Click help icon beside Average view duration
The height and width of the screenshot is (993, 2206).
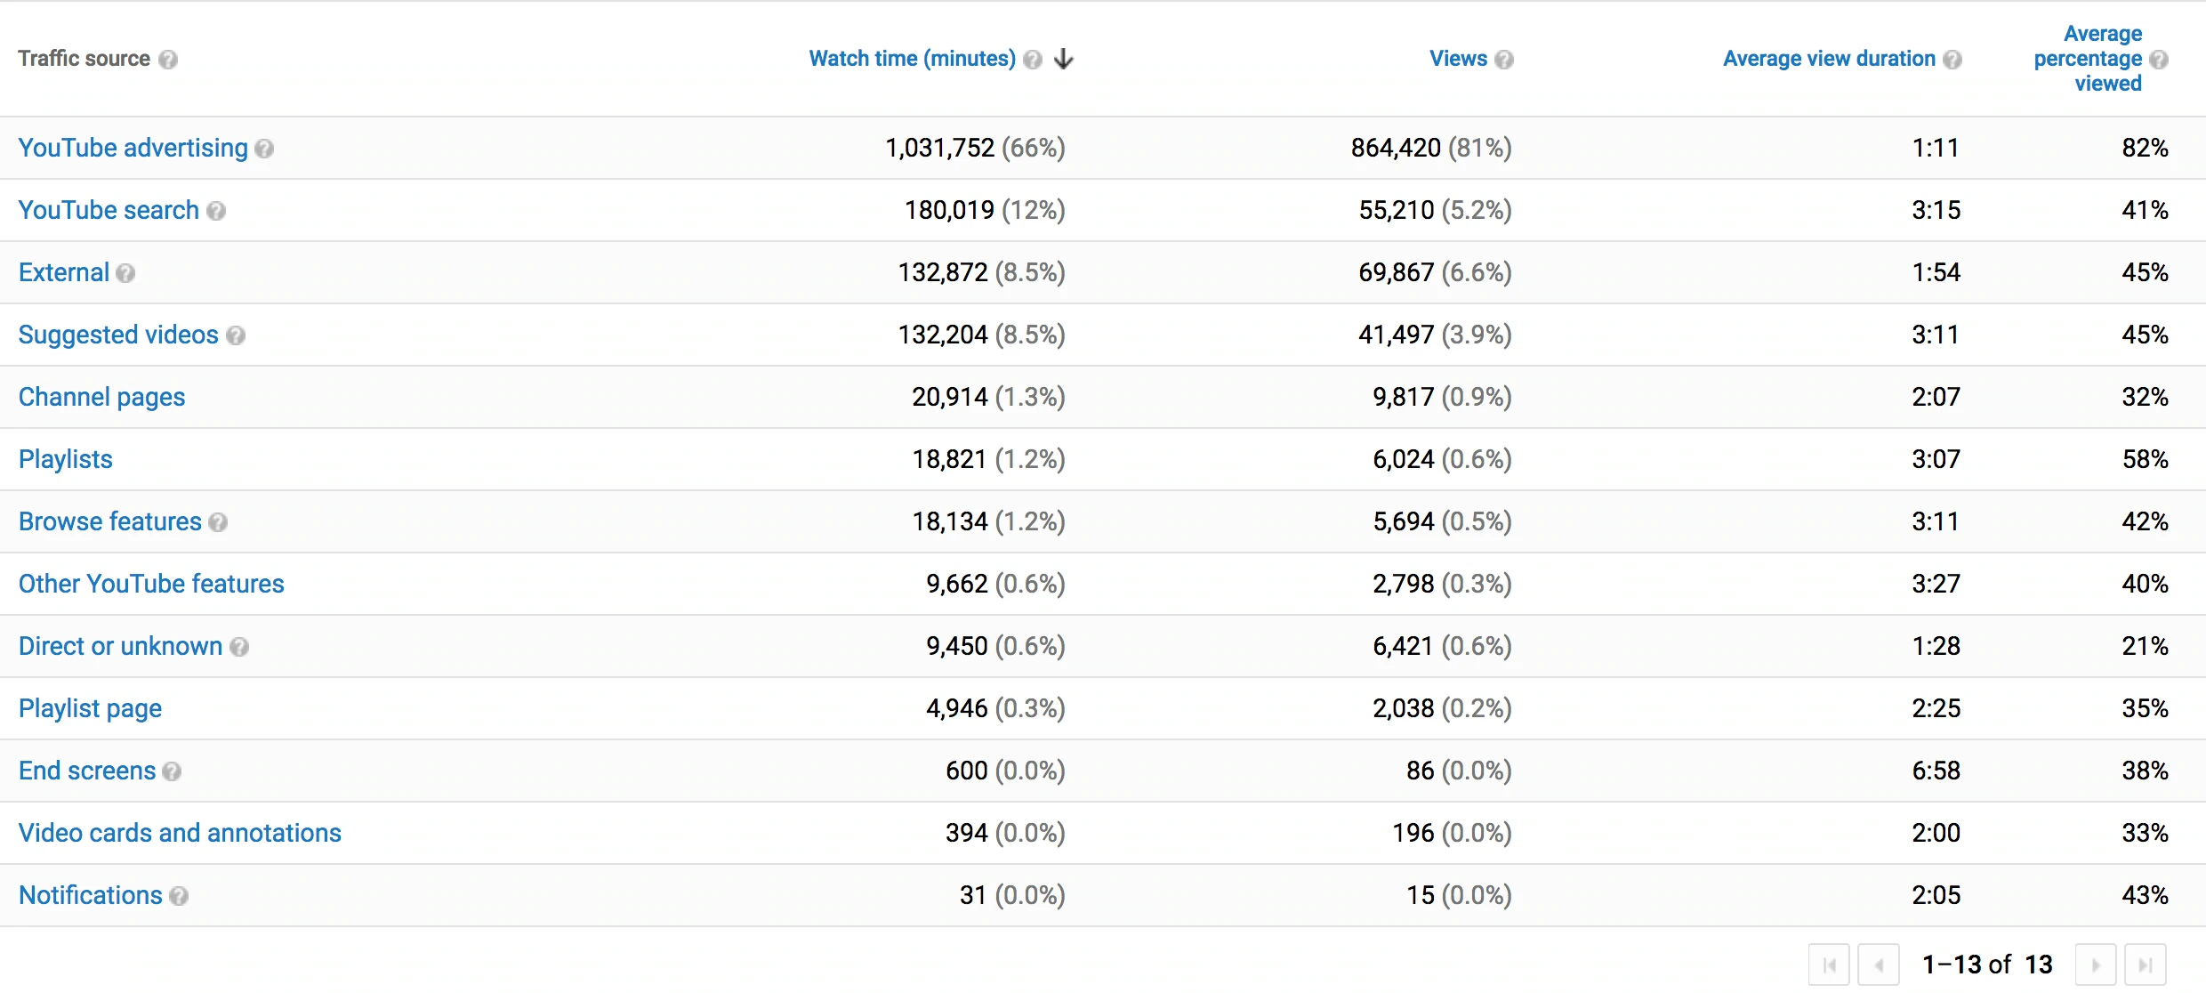click(x=1952, y=60)
